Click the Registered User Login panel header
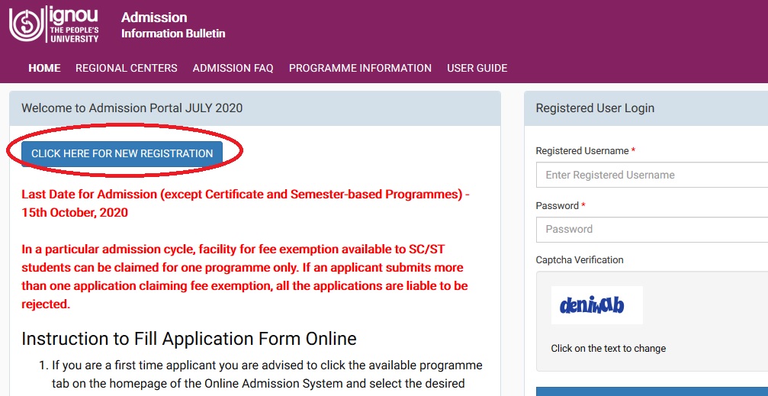This screenshot has height=396, width=768. click(595, 108)
